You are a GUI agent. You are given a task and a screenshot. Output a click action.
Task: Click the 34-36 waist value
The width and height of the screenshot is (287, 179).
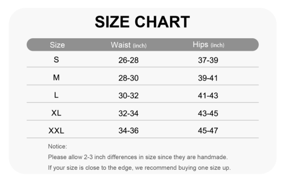pyautogui.click(x=128, y=131)
